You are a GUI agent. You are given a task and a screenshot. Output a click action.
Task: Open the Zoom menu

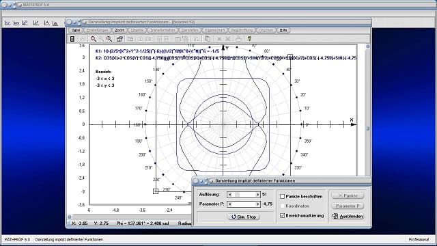(119, 30)
